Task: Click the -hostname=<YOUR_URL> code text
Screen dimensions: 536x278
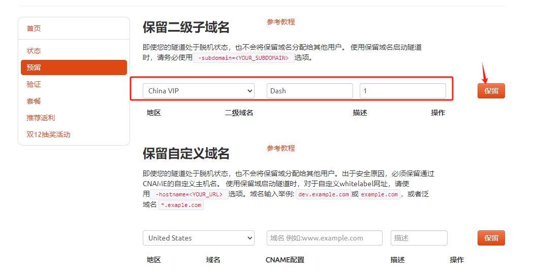Action: point(189,194)
